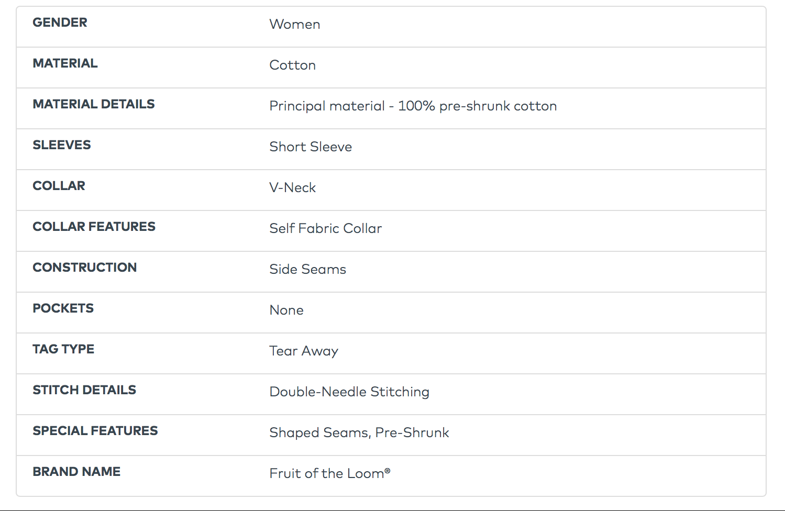Click the STITCH DETAILS label
The height and width of the screenshot is (511, 785).
(84, 390)
